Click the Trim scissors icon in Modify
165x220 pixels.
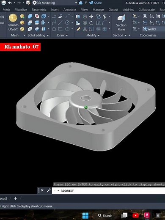(104, 16)
